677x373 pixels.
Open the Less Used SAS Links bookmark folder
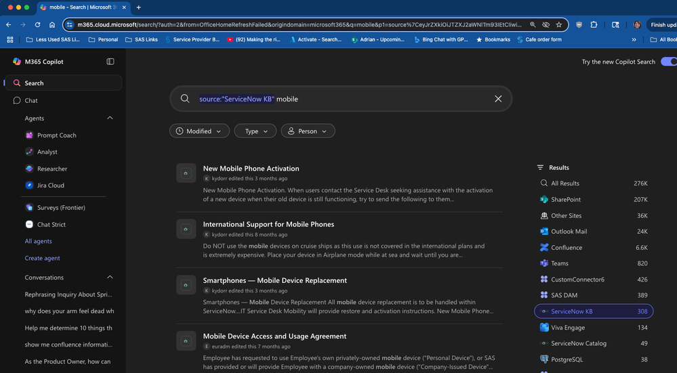point(53,40)
